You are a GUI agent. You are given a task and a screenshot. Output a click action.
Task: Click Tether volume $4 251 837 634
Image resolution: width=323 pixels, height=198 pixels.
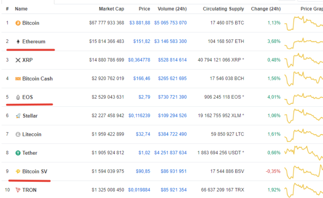[x=170, y=153]
